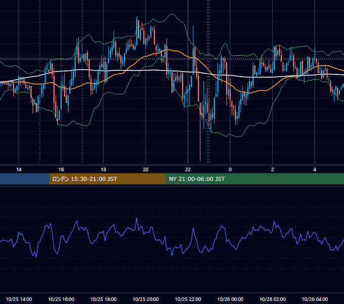Image resolution: width=344 pixels, height=304 pixels.
Task: Click the 16 hour axis label
Action: coord(61,170)
